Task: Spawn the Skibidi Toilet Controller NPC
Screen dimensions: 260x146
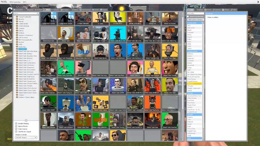Action: [x=66, y=69]
